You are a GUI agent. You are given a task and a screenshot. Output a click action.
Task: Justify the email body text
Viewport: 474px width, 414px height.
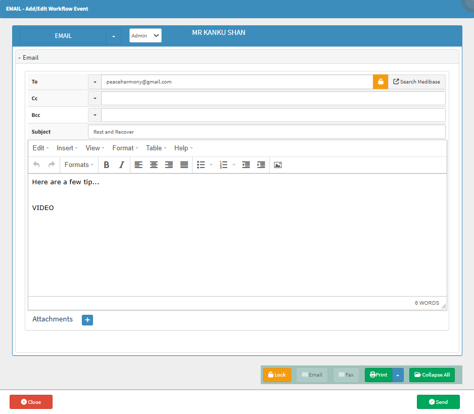coord(184,165)
